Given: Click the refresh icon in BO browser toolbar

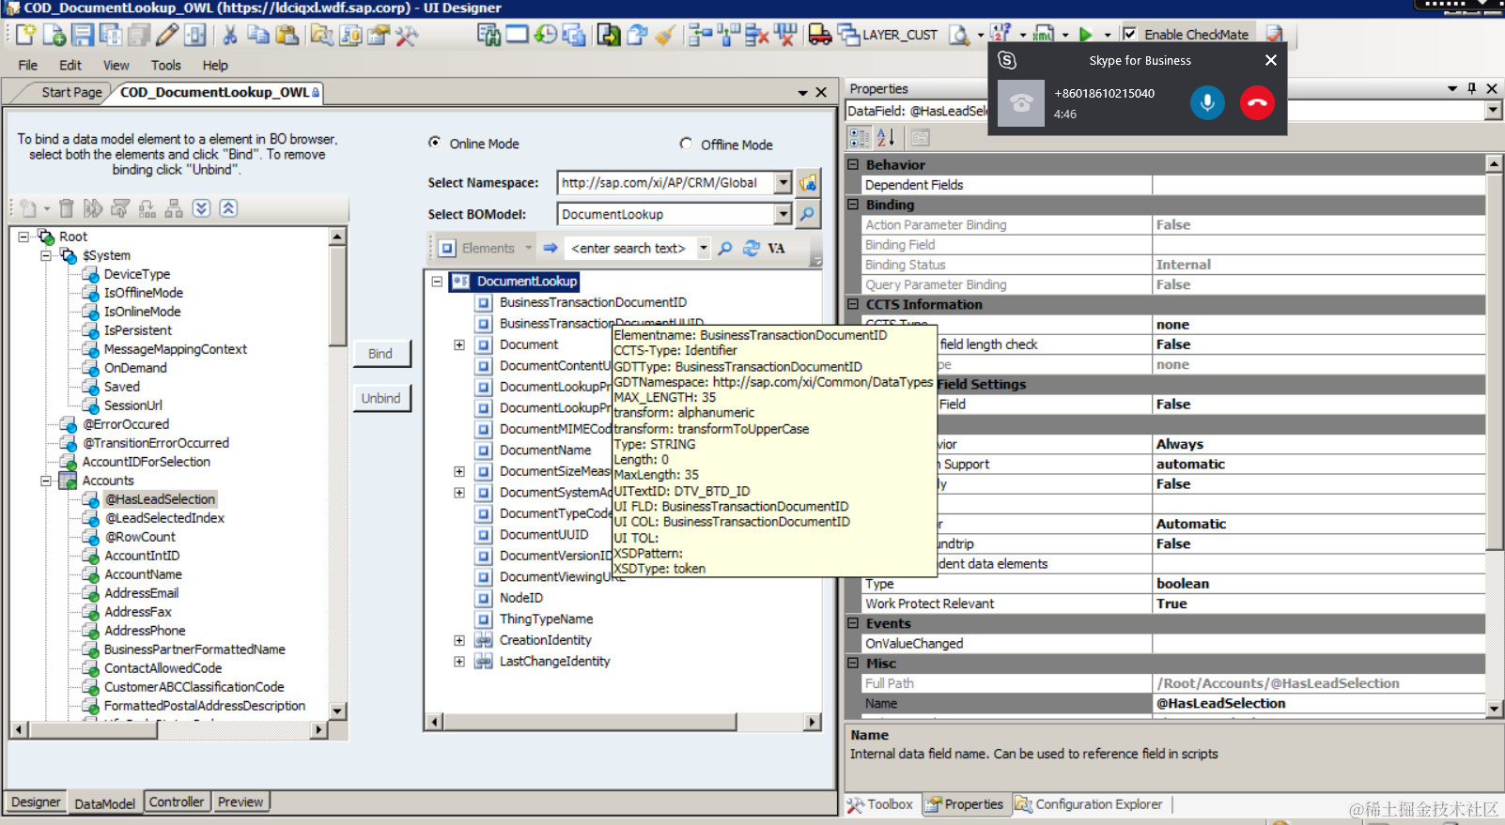Looking at the screenshot, I should pyautogui.click(x=752, y=248).
